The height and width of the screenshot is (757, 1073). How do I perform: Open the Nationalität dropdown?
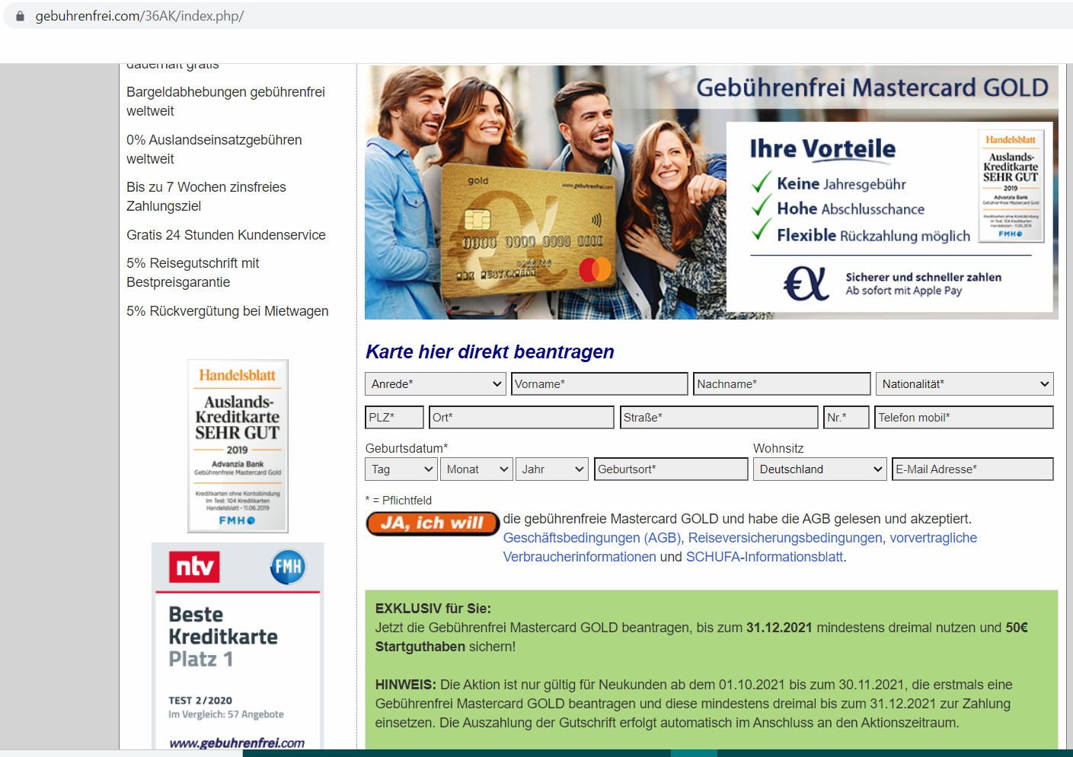tap(965, 384)
